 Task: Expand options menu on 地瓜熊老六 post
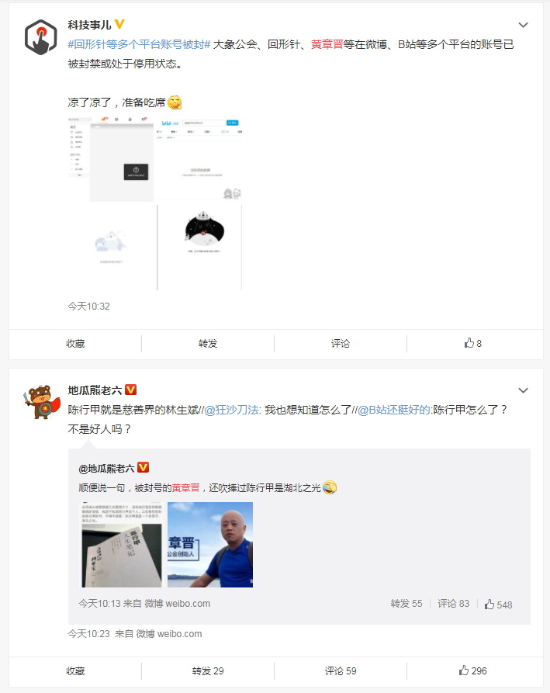click(x=523, y=390)
